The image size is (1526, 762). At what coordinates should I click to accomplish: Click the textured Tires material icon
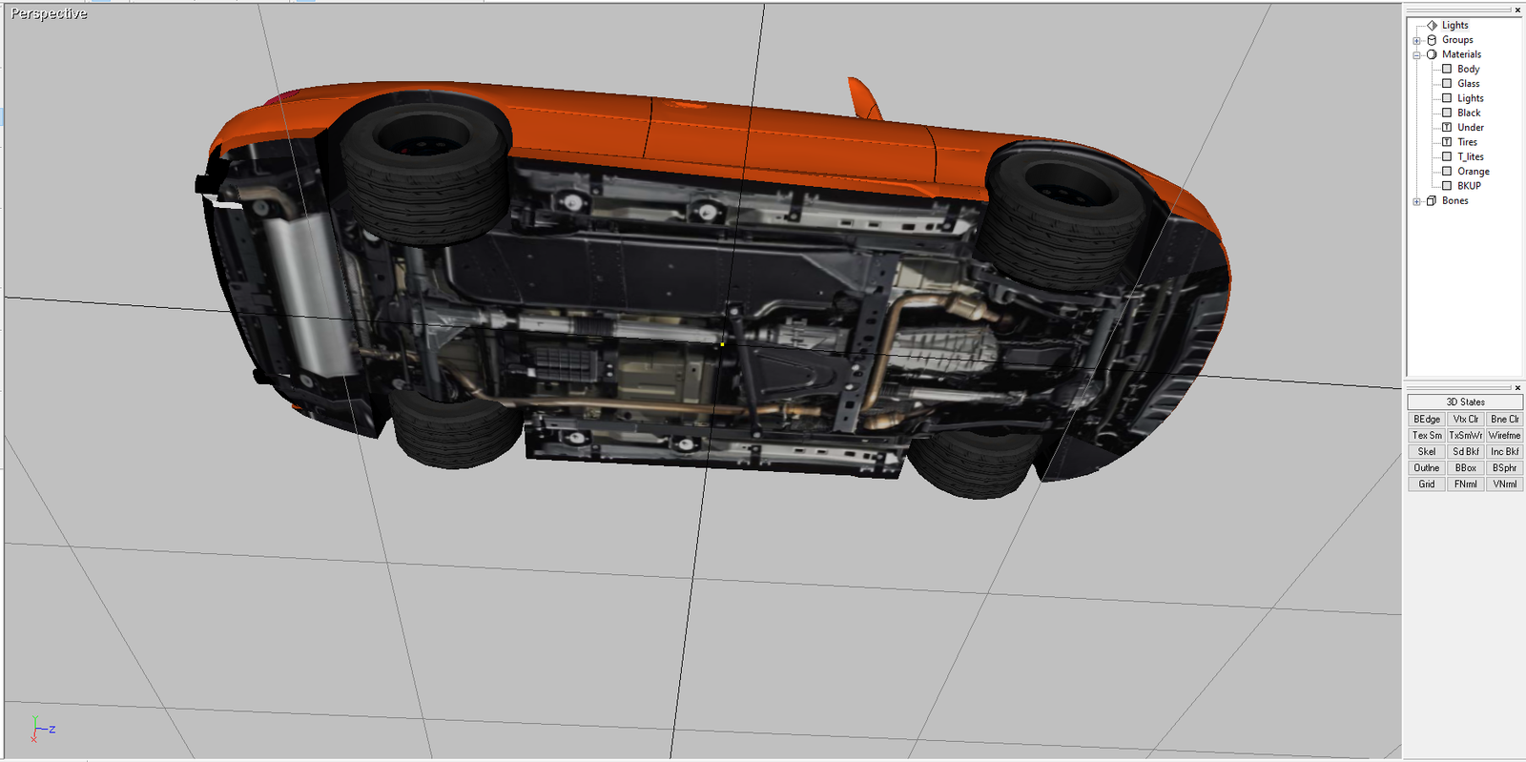point(1447,142)
